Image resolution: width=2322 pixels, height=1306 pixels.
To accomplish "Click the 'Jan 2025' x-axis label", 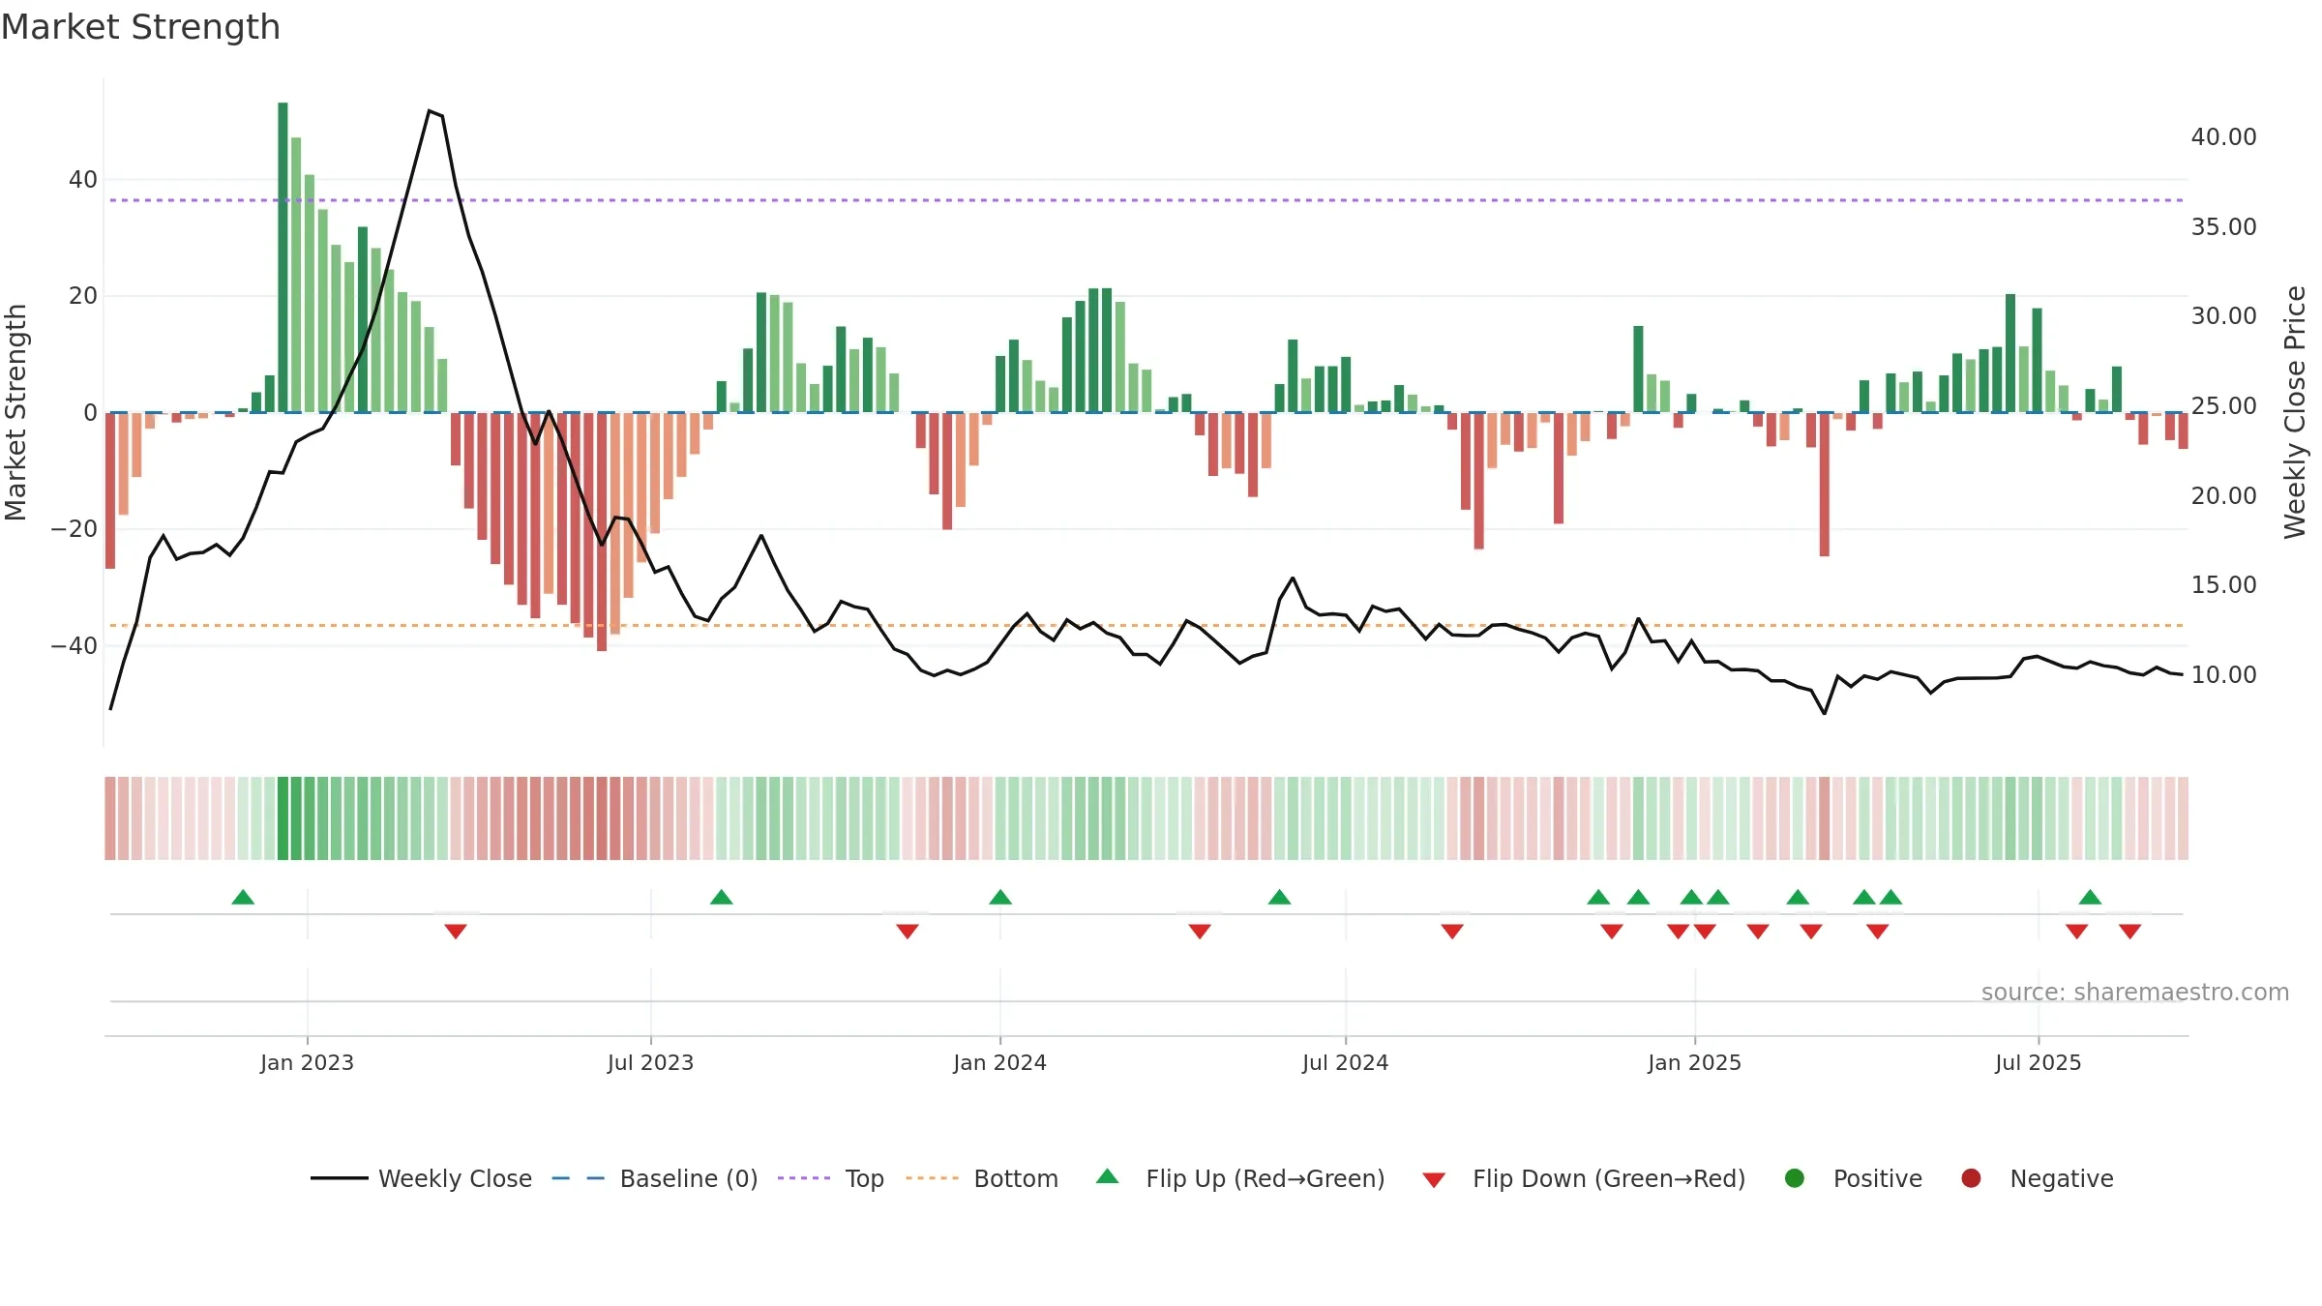I will click(x=1694, y=1062).
